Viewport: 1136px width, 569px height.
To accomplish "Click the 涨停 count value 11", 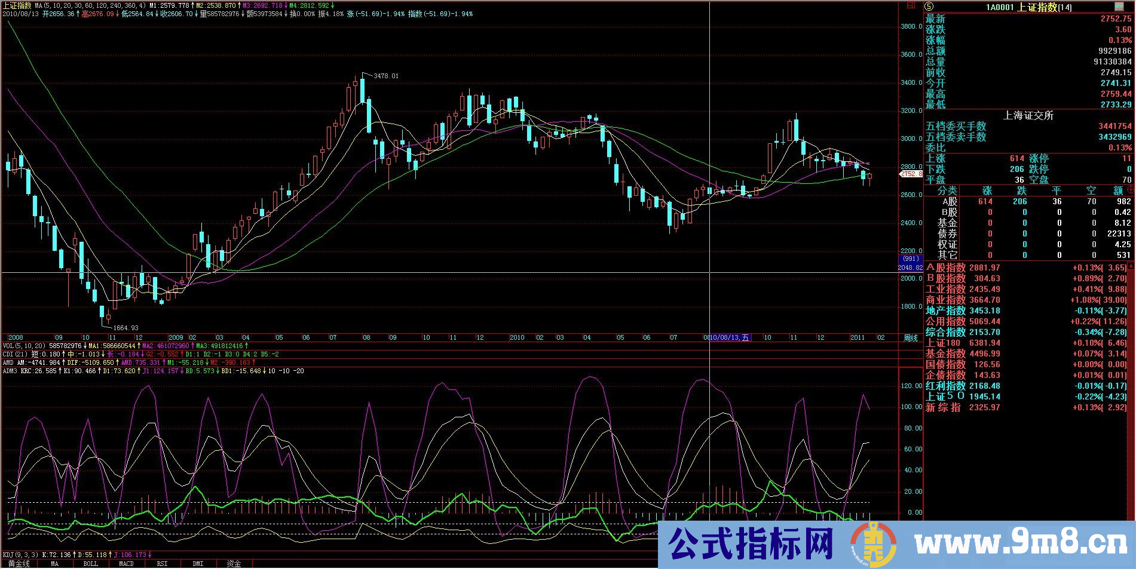I will click(x=1127, y=159).
